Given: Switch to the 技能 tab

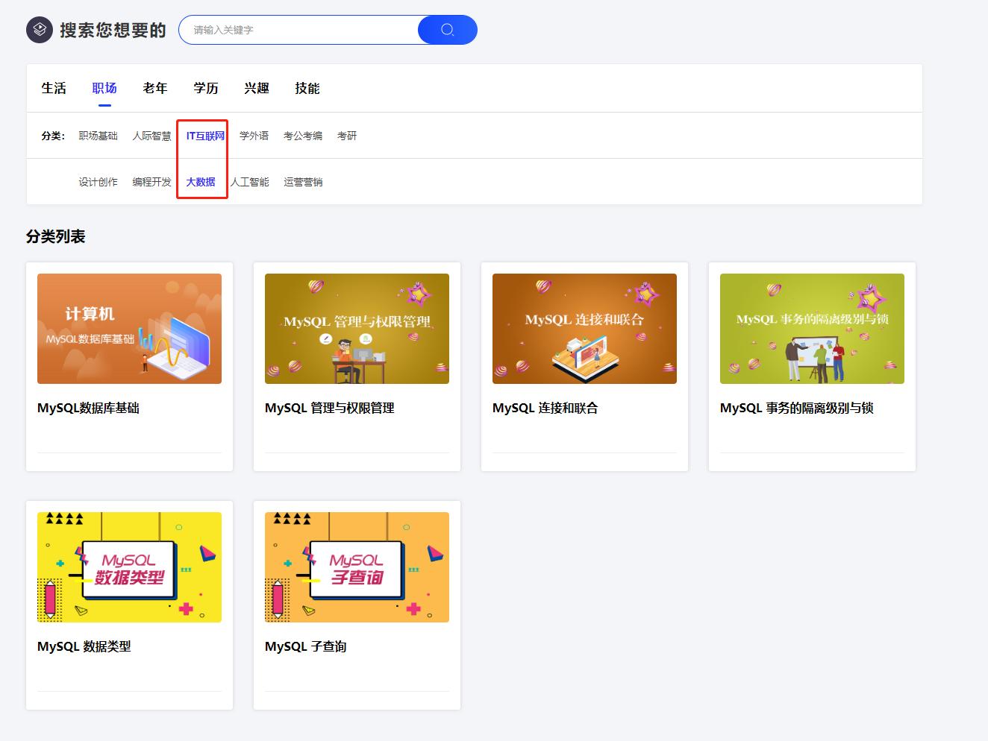Looking at the screenshot, I should click(307, 88).
